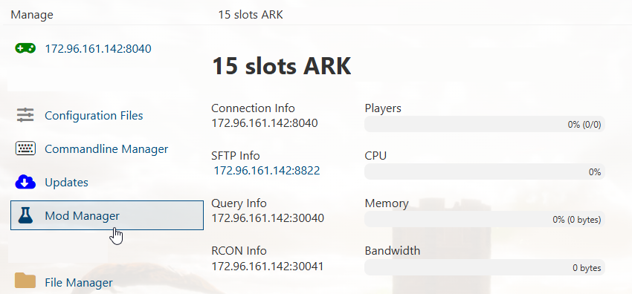632x294 pixels.
Task: Open the Commandline Manager link
Action: coord(106,148)
